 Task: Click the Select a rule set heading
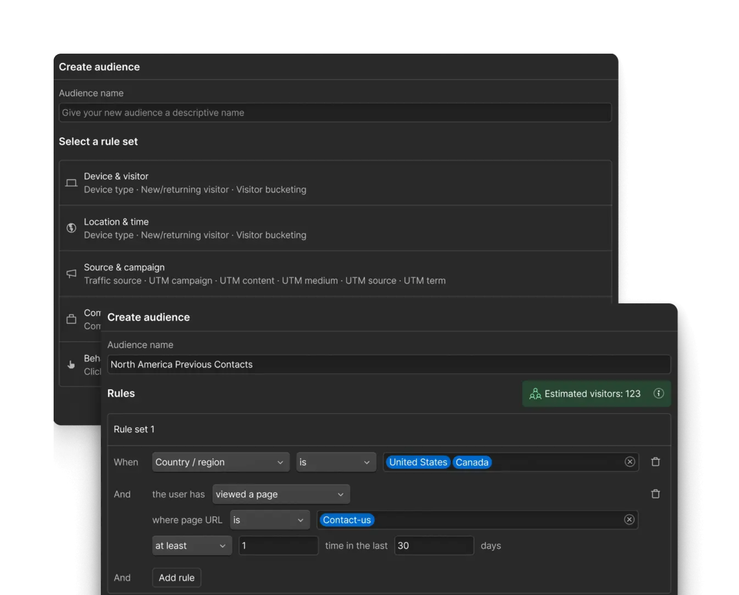[x=98, y=142]
